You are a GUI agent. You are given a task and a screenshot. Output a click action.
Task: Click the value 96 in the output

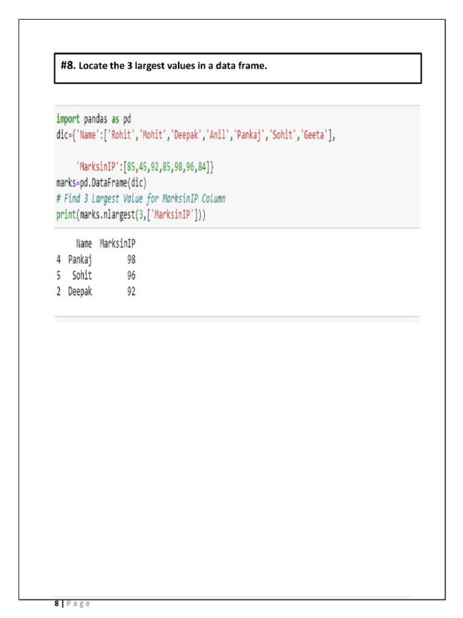click(x=131, y=276)
